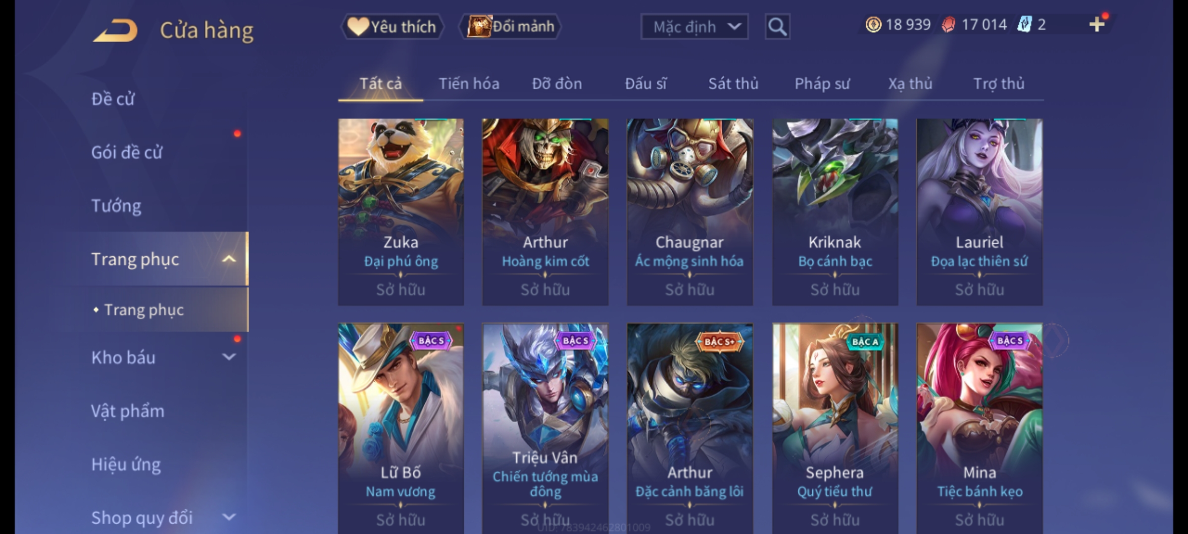The image size is (1188, 534).
Task: Select Lauriel Đọa lạc thiên sứ skin
Action: (980, 212)
